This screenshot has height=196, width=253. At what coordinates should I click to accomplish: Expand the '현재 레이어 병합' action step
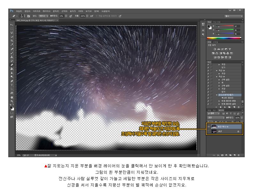pyautogui.click(x=219, y=101)
